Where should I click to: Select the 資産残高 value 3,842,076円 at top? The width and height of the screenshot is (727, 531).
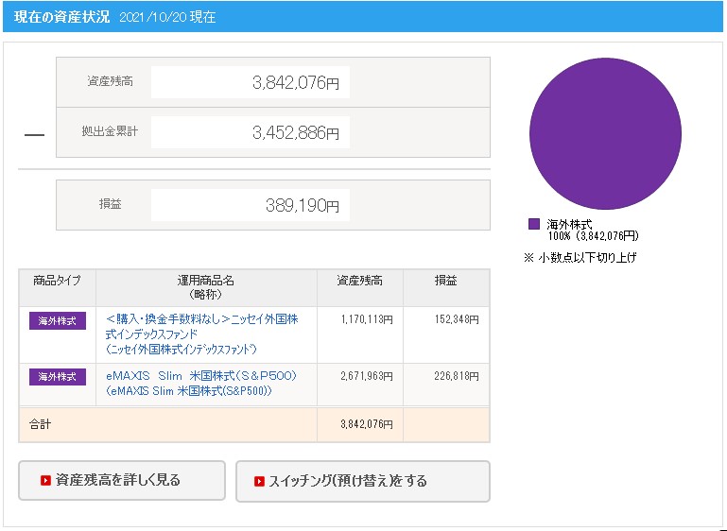click(x=296, y=82)
